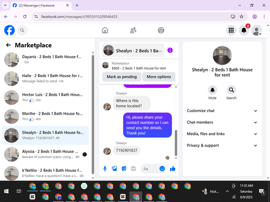
Task: Open Halie conversation with failed message
Action: pyautogui.click(x=45, y=79)
